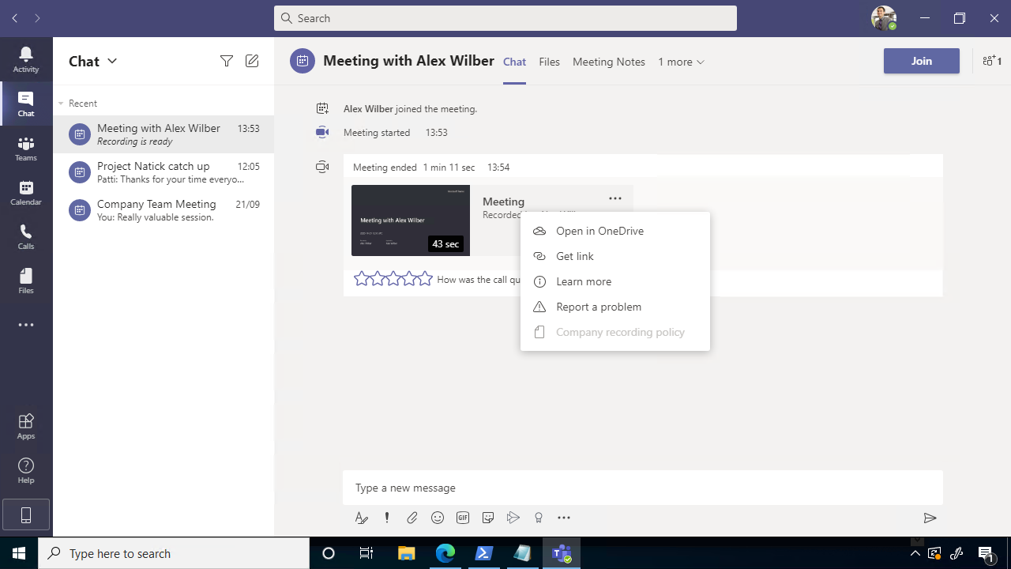Viewport: 1011px width, 569px height.
Task: Go forward with the right arrow
Action: (37, 17)
